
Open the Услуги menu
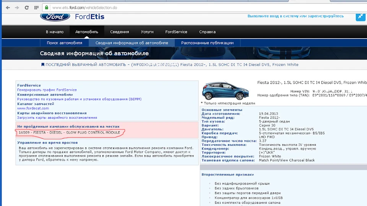(147, 32)
